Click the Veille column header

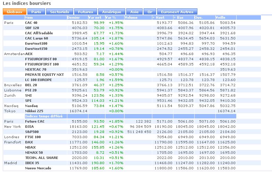pos(221,17)
